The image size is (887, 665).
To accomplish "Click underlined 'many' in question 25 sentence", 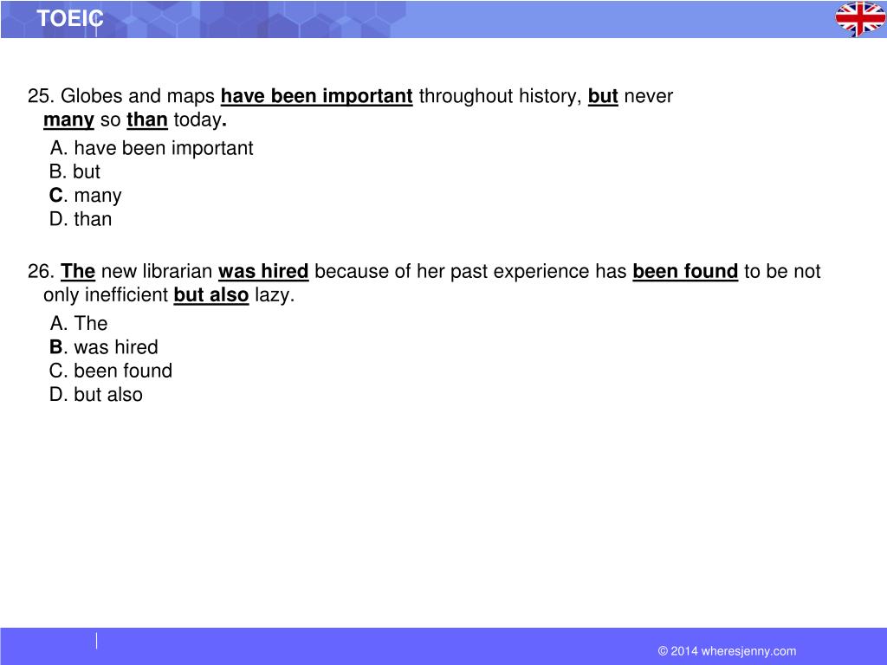I will 68,119.
